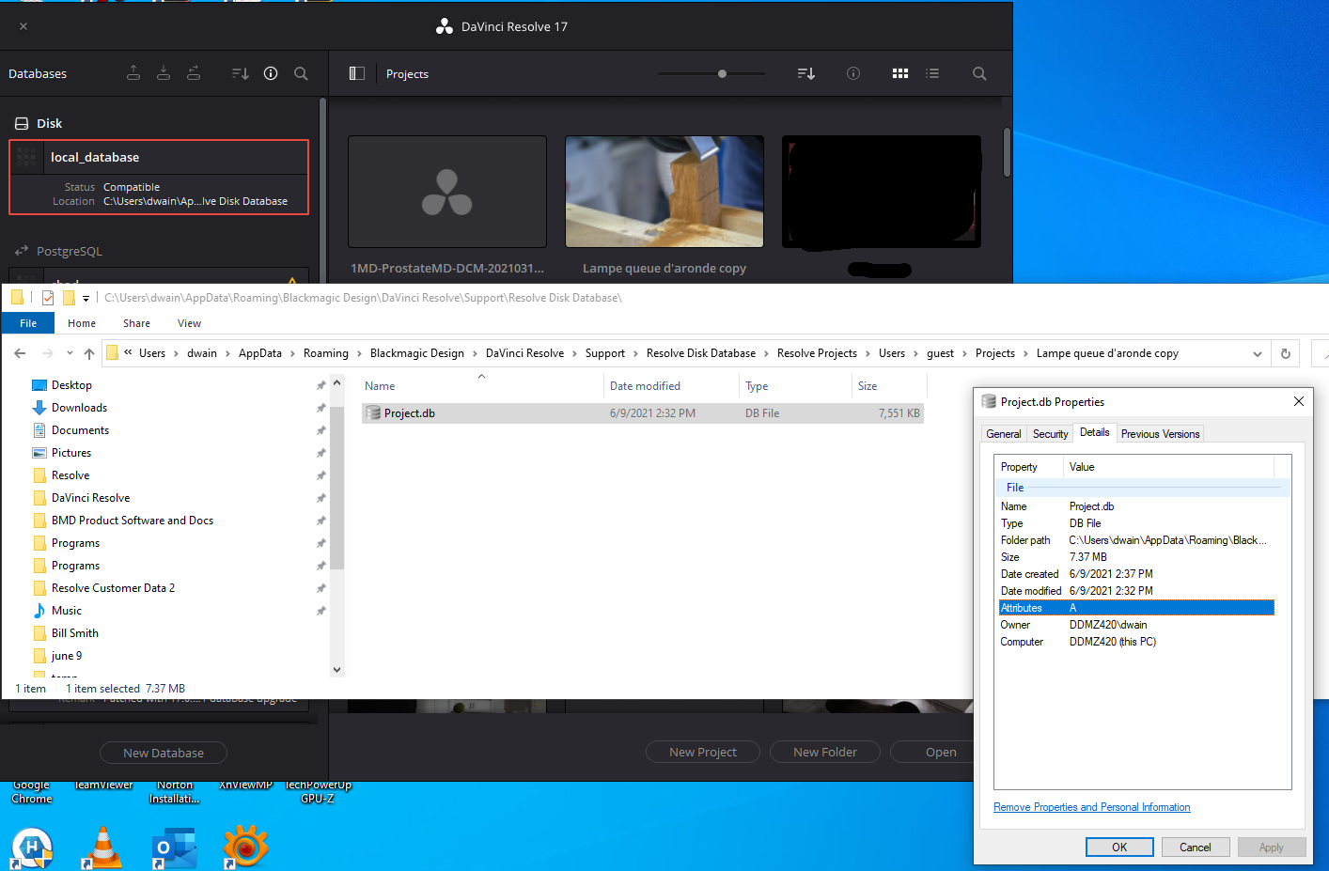Close the DaVinci Resolve Project Manager window
The image size is (1329, 871).
[x=23, y=26]
